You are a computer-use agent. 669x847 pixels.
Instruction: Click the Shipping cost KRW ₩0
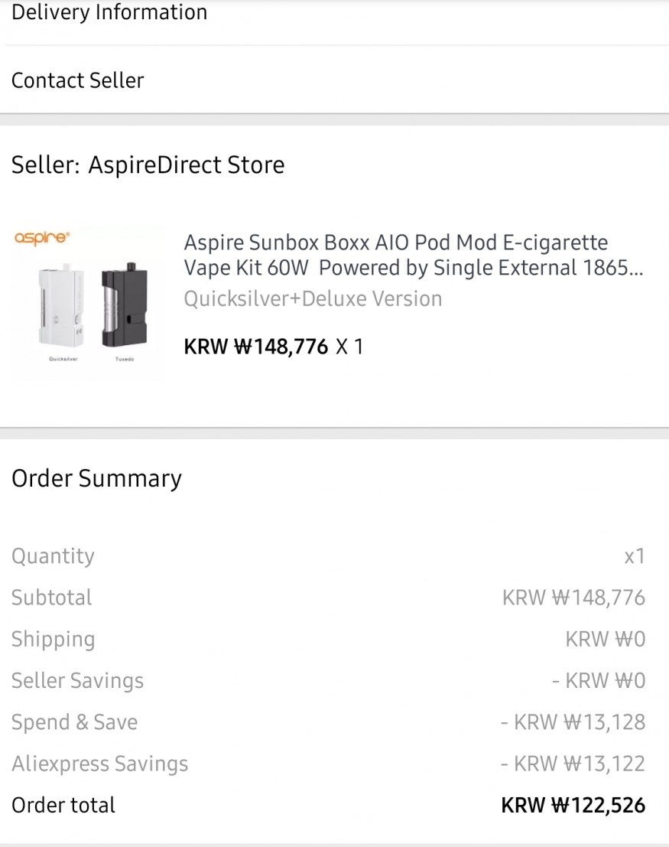click(606, 639)
